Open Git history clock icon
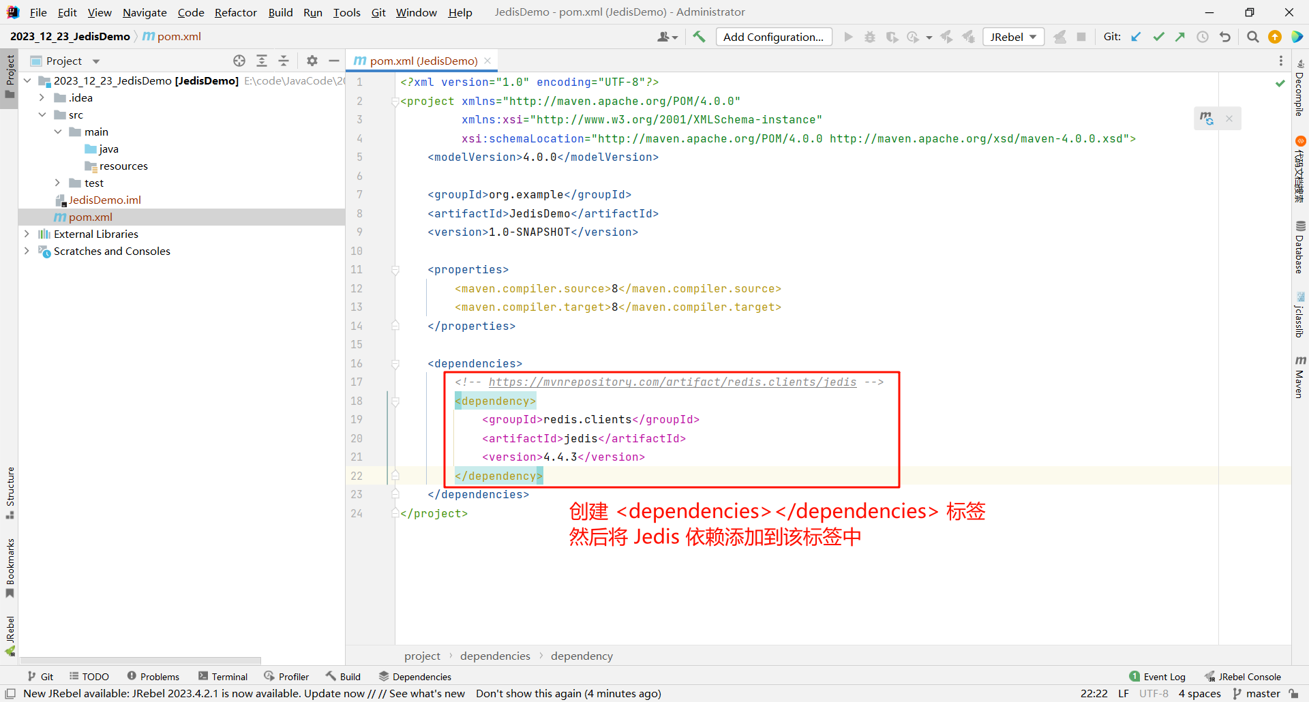This screenshot has width=1309, height=702. click(1203, 37)
